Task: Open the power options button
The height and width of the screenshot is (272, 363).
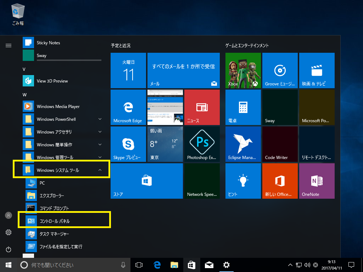Action: (9, 249)
